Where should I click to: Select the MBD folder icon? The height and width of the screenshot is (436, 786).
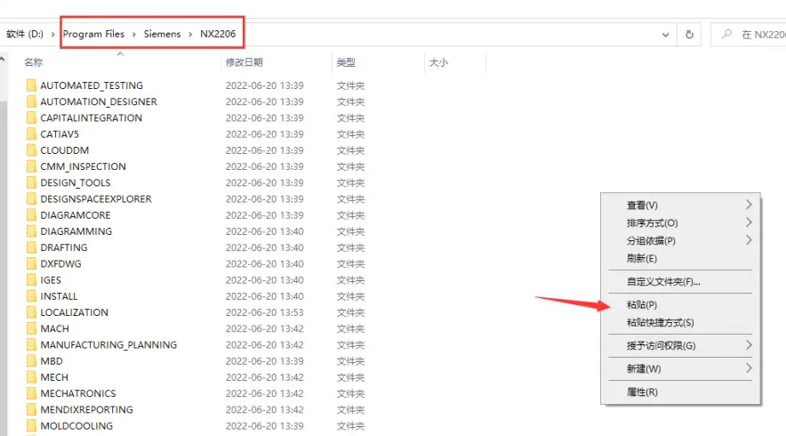pyautogui.click(x=31, y=360)
